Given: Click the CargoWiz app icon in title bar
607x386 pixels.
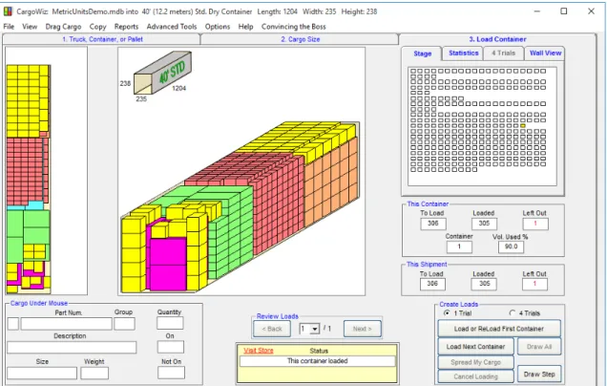Looking at the screenshot, I should point(8,11).
